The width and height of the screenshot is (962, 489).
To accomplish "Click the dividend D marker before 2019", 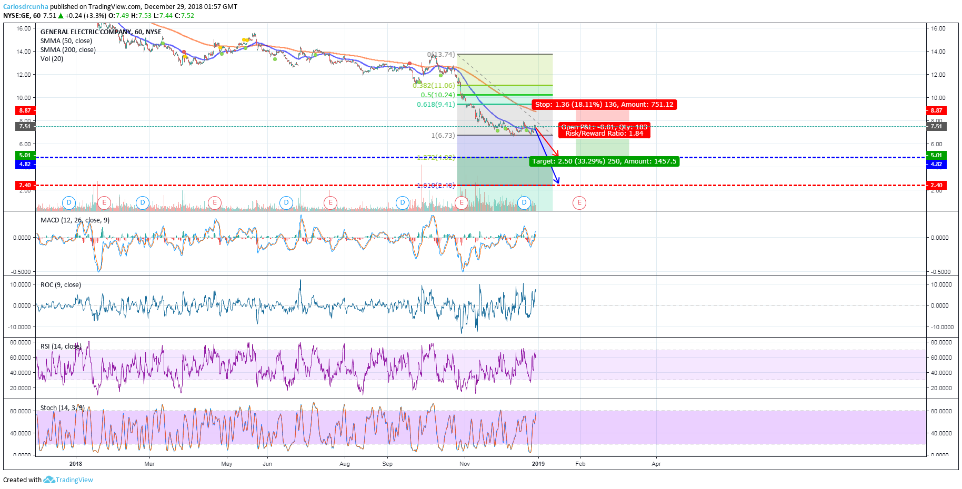I will 524,202.
